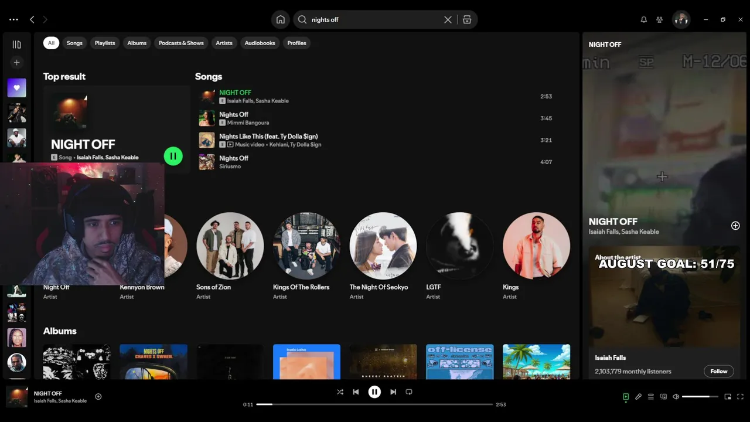Expand Your Library sidebar icon

16,45
